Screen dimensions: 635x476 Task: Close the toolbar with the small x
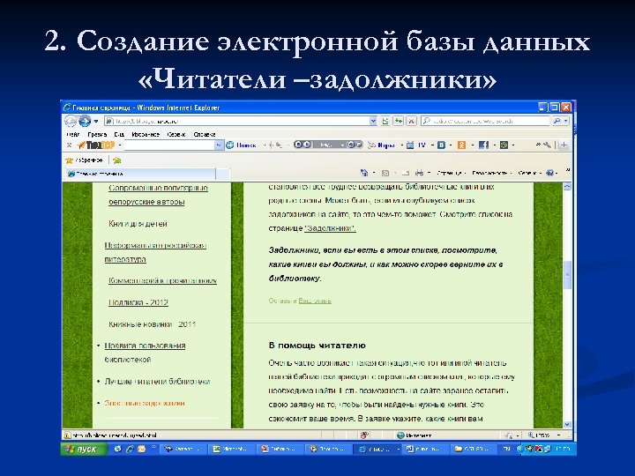click(x=70, y=145)
